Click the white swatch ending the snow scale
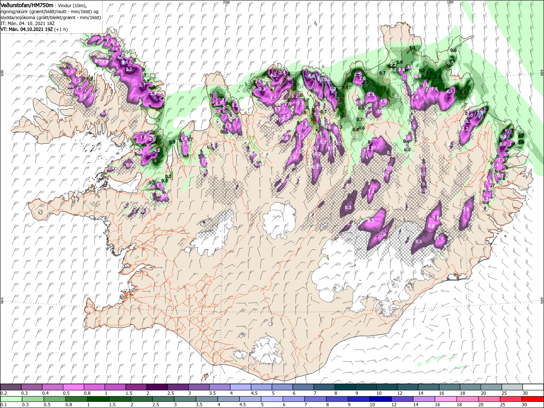Image resolution: width=544 pixels, height=408 pixels. pos(533,387)
